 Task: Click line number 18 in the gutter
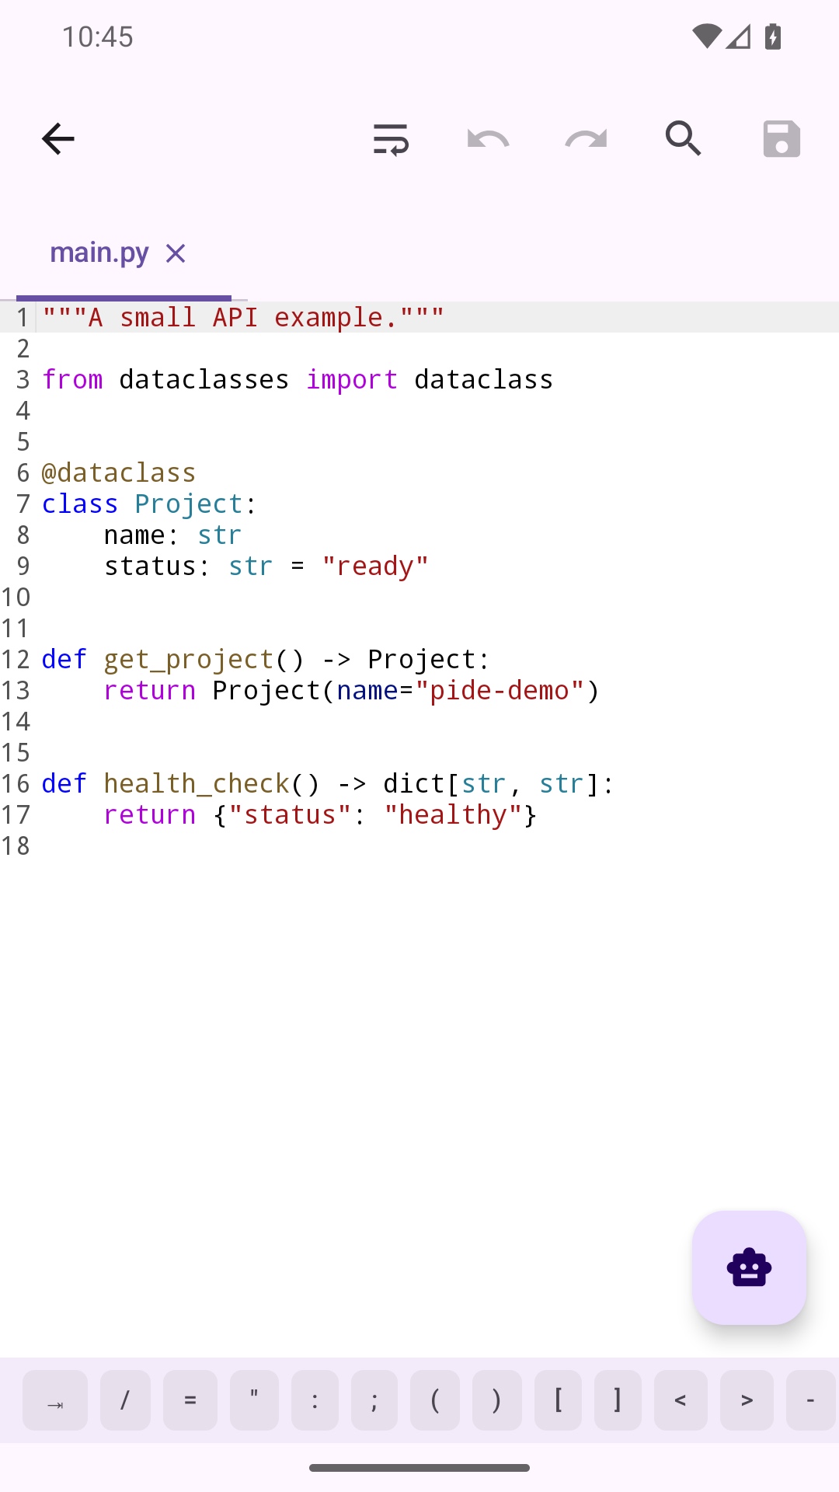pos(16,845)
